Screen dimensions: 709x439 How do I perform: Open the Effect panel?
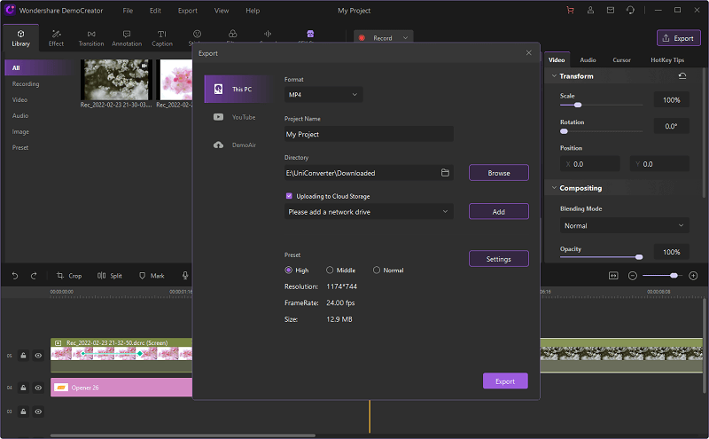pyautogui.click(x=56, y=38)
